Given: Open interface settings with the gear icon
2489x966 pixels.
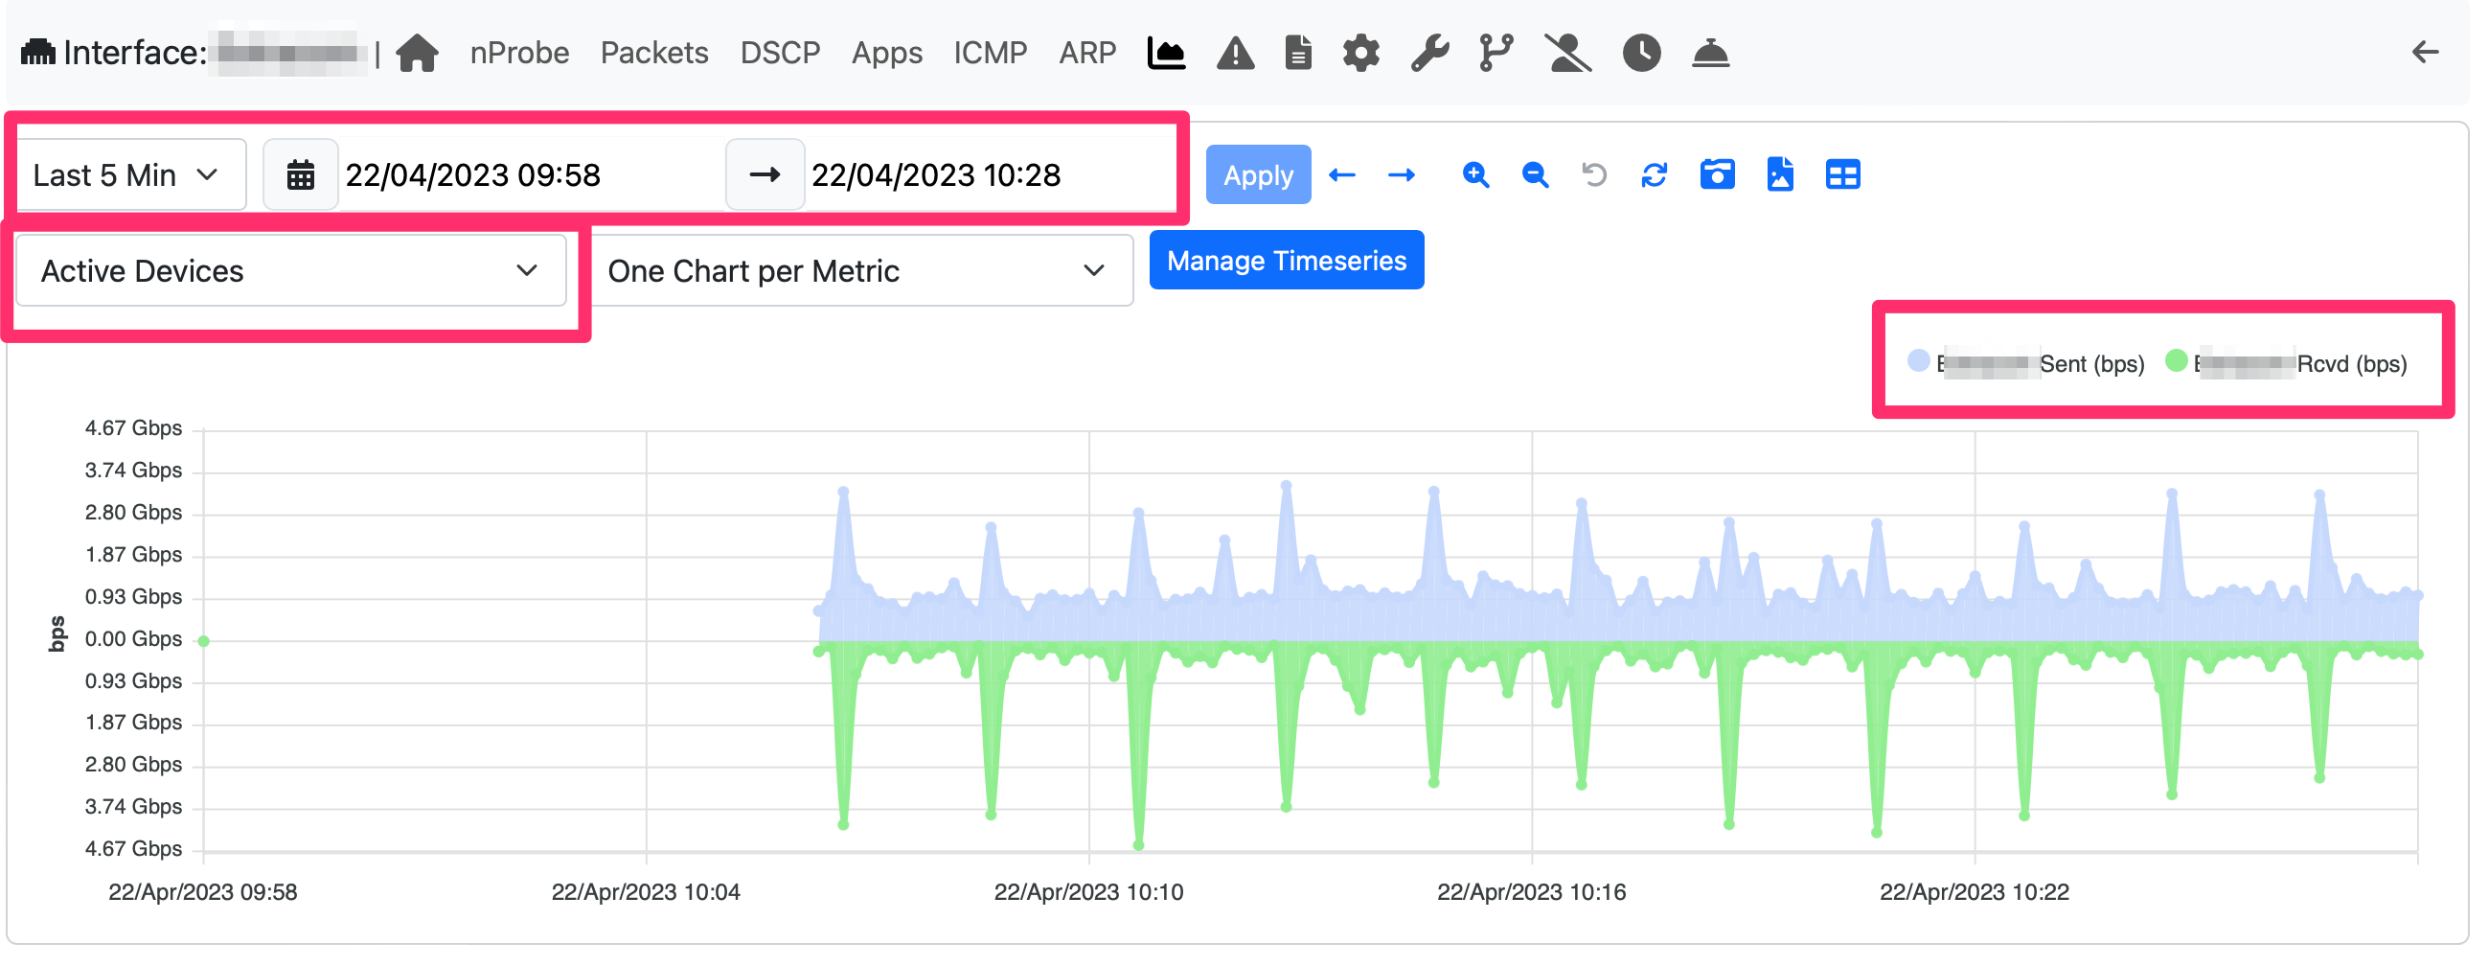Looking at the screenshot, I should click(x=1361, y=53).
